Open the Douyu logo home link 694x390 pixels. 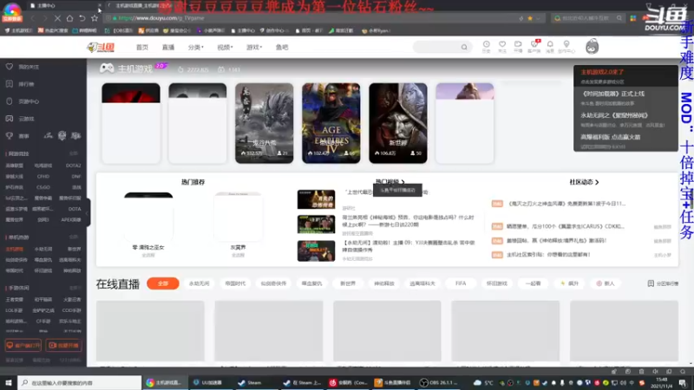tap(101, 48)
